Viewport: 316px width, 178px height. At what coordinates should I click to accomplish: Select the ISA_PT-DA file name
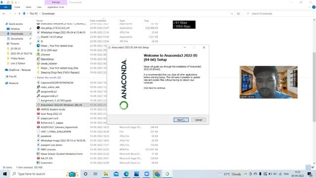(x=46, y=158)
